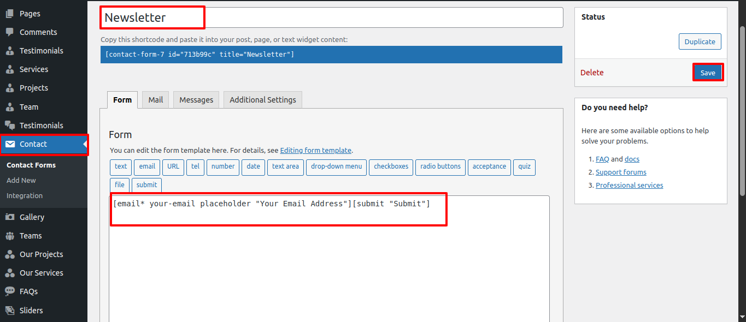Click the first Testimonials person icon
This screenshot has height=322, width=746.
10,51
